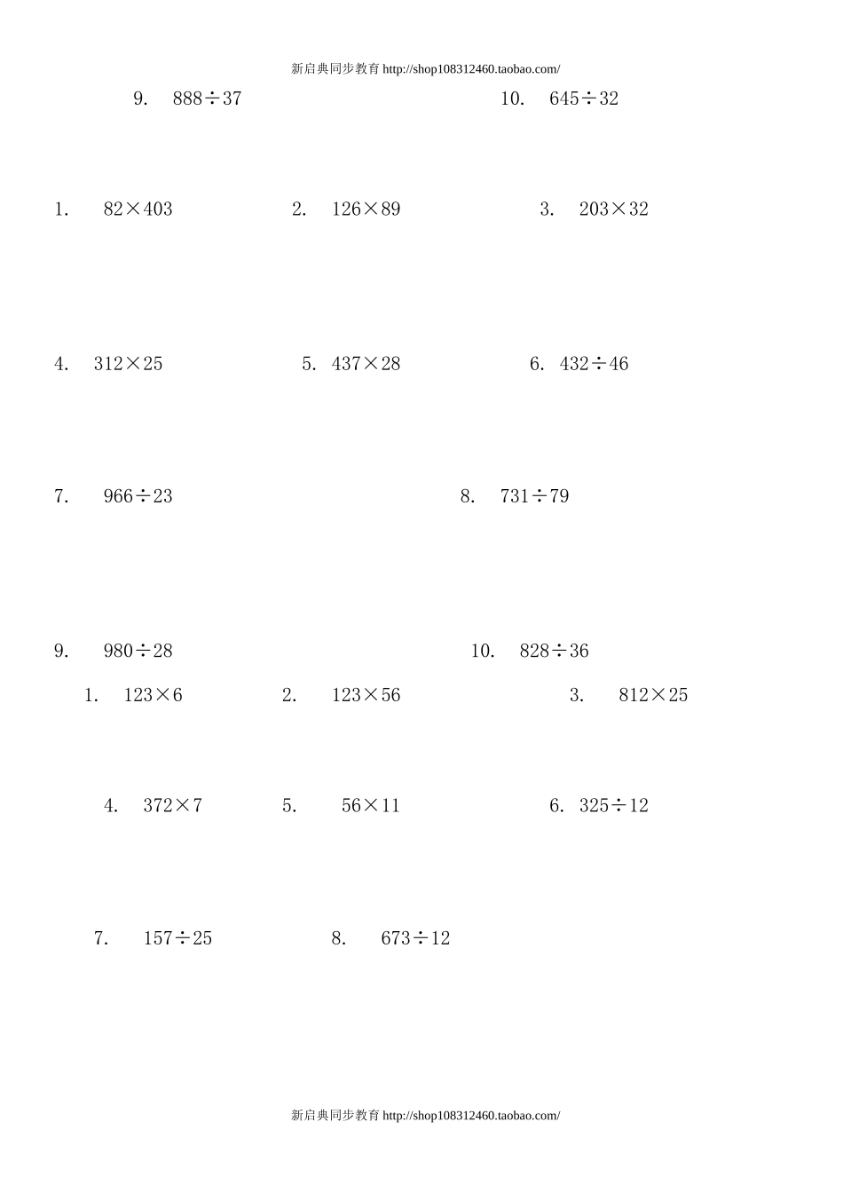Click the expression 126×89
The width and height of the screenshot is (843, 1193).
coord(366,209)
